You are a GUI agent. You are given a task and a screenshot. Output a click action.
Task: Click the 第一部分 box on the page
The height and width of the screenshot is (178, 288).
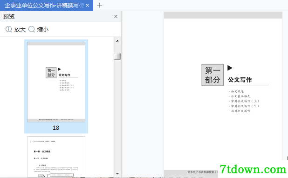click(x=213, y=75)
